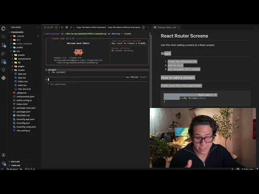Open the new terminal dropdown arrow

point(74,27)
